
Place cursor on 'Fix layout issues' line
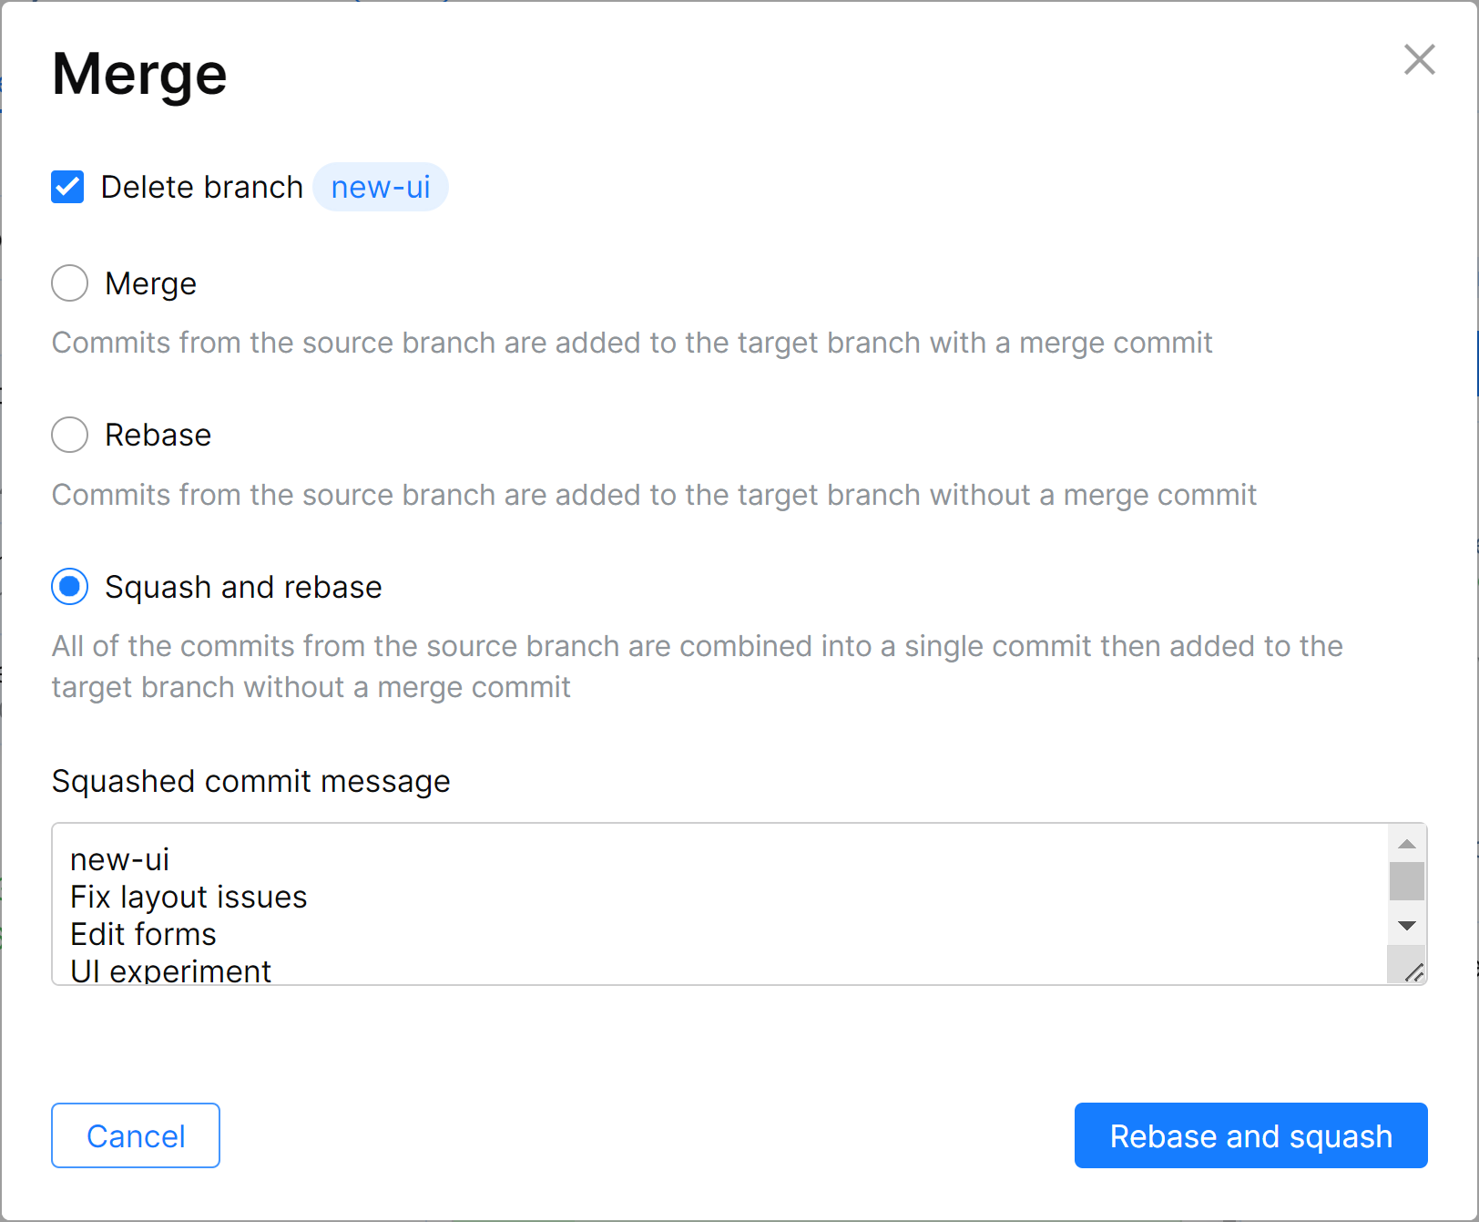[x=189, y=898]
